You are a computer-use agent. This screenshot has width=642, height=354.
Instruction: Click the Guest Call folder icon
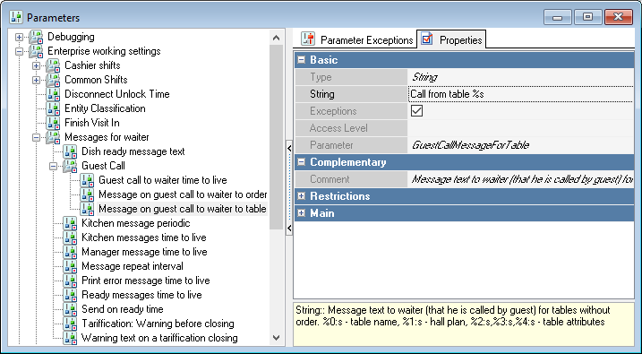70,166
